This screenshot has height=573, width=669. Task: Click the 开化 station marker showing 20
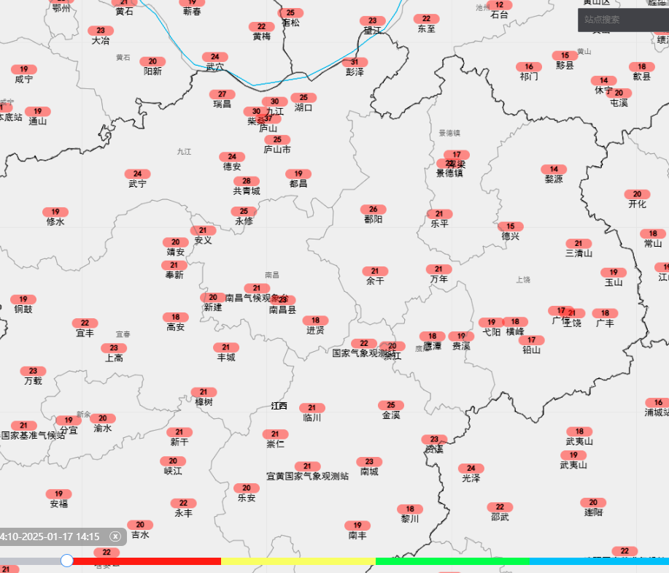pos(637,195)
